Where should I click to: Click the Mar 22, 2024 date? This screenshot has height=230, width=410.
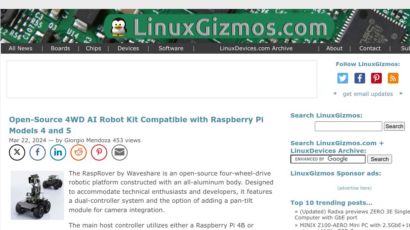(27, 140)
